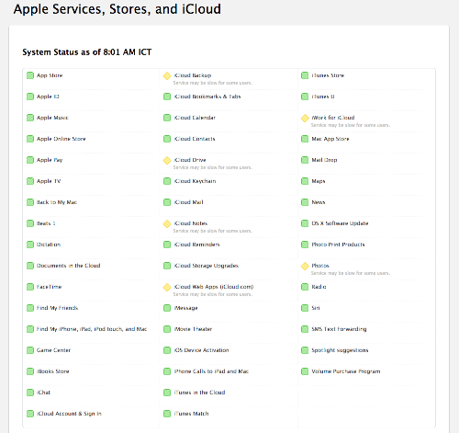Image resolution: width=459 pixels, height=433 pixels.
Task: Click the green status icon beside News
Action: [305, 202]
